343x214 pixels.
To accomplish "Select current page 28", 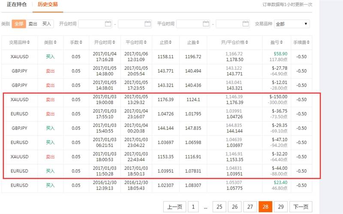I will pyautogui.click(x=265, y=207).
